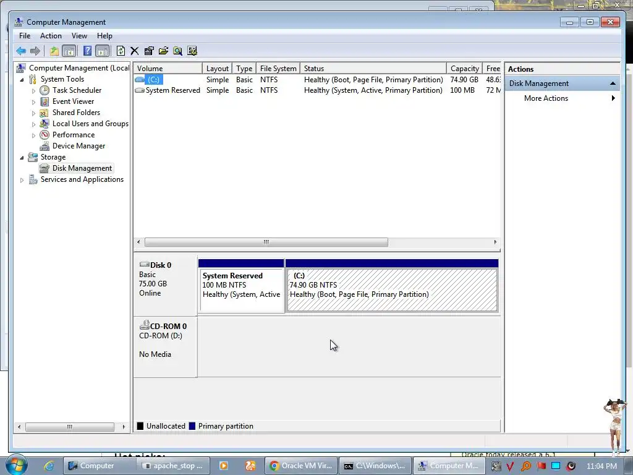This screenshot has width=633, height=475.
Task: Click the Unallocated black legend swatch
Action: [x=140, y=426]
